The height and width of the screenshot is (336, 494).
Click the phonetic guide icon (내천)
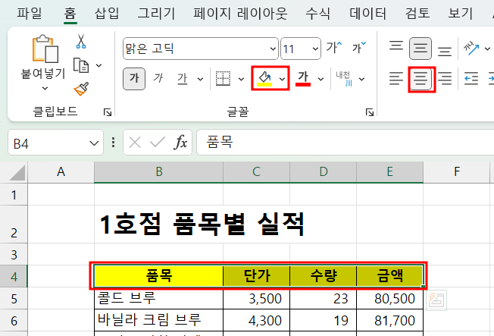[x=344, y=79]
